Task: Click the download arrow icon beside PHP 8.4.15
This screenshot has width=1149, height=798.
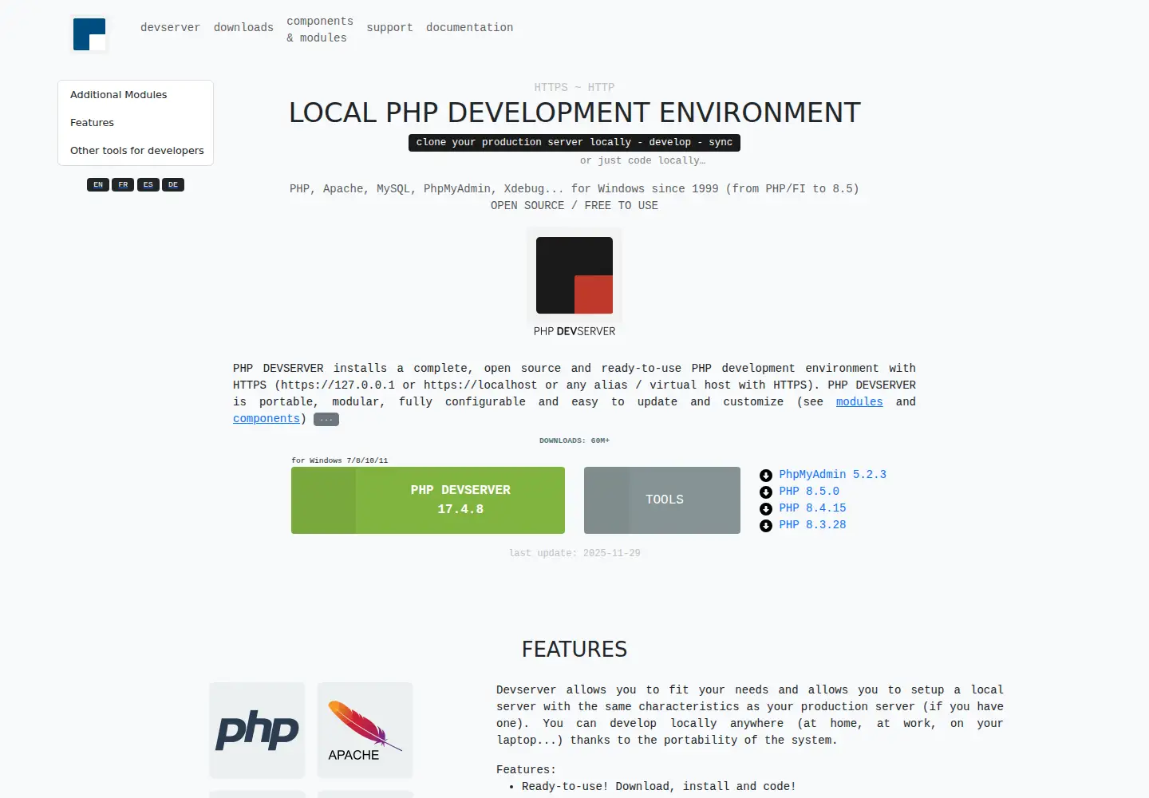Action: pyautogui.click(x=766, y=509)
